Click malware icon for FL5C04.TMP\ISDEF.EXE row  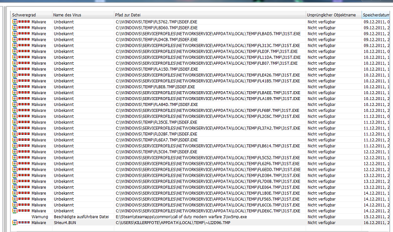(x=15, y=152)
